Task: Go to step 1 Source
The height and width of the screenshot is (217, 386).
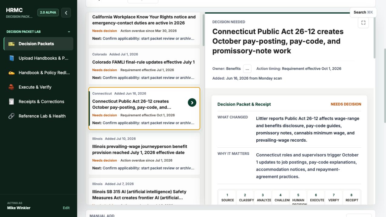Action: 227,198
